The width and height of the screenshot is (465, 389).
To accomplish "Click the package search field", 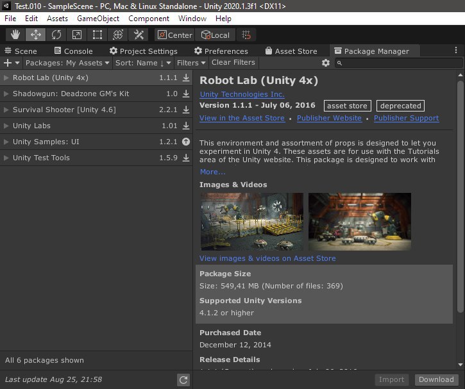I will coord(398,63).
